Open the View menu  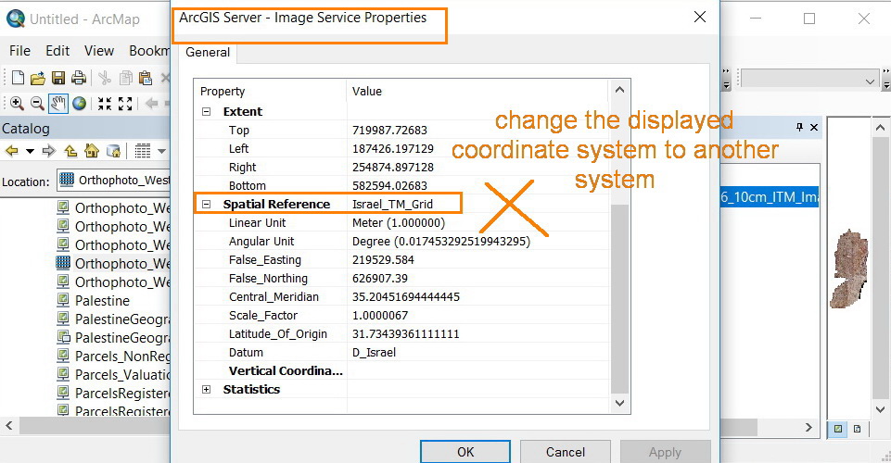coord(99,51)
